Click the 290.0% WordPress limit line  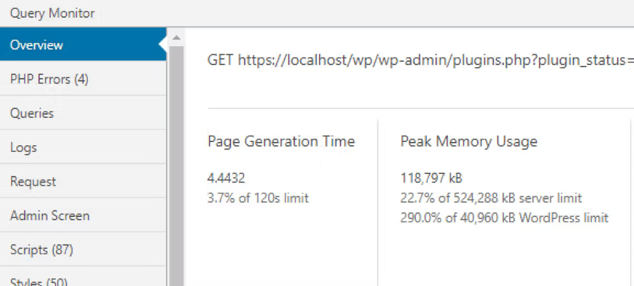pyautogui.click(x=504, y=218)
